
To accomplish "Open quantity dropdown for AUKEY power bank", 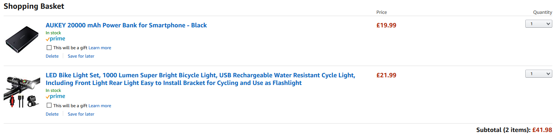I will [x=538, y=24].
